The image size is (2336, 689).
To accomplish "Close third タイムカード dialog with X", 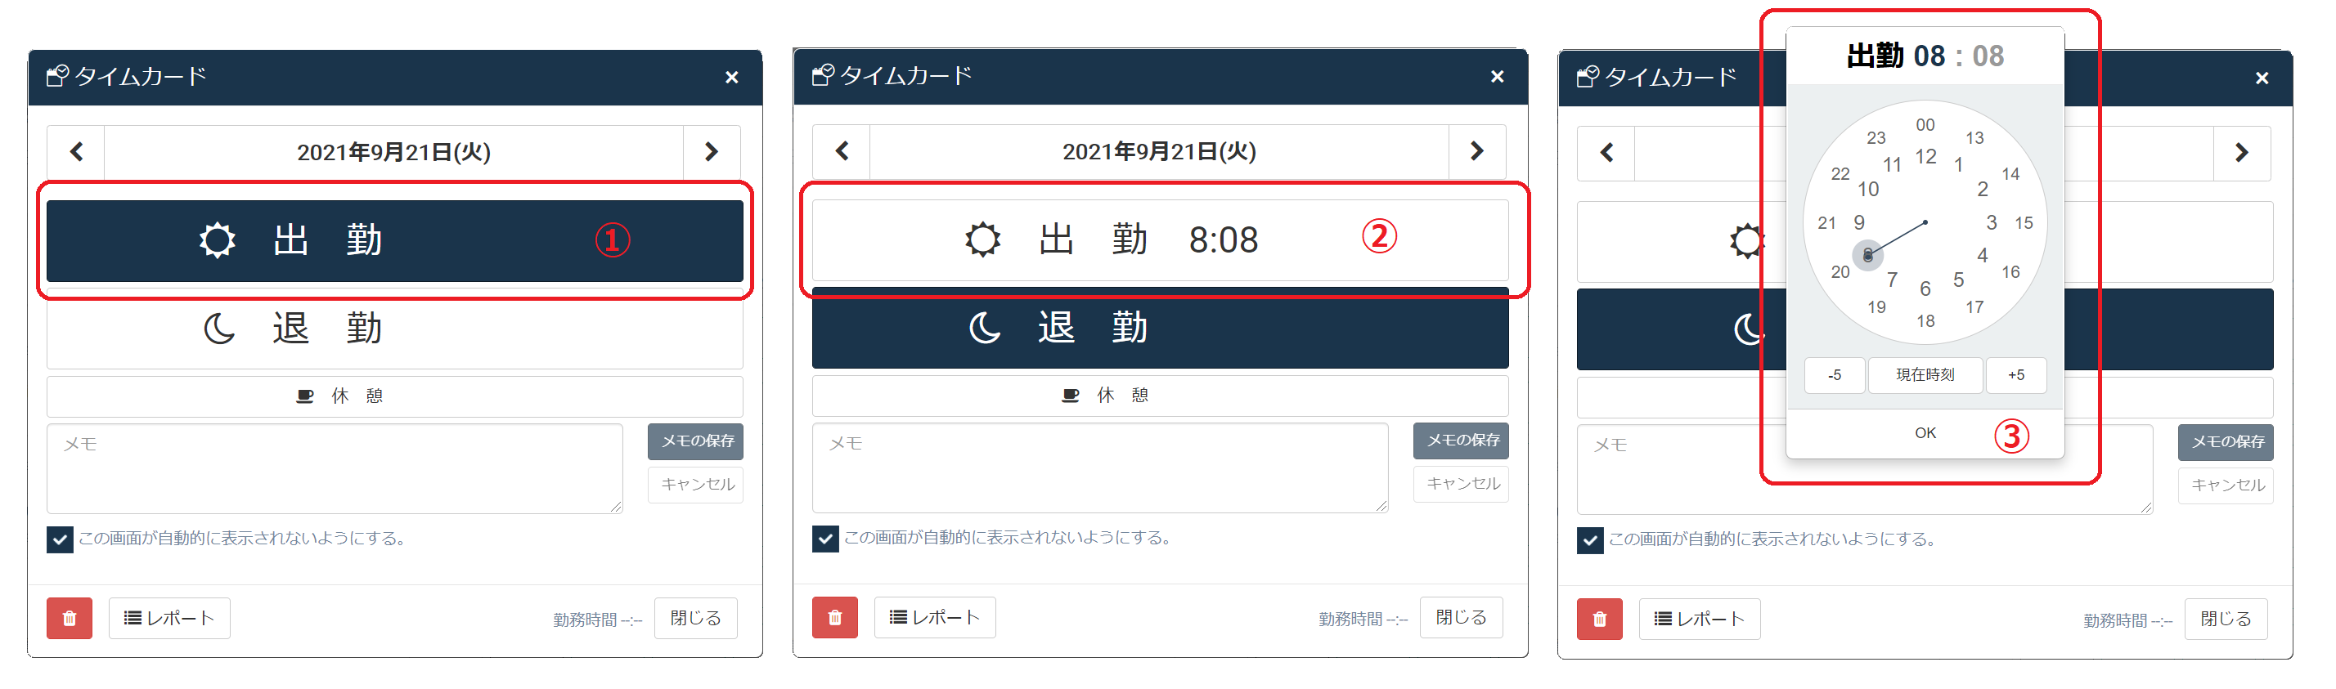I will click(2262, 78).
